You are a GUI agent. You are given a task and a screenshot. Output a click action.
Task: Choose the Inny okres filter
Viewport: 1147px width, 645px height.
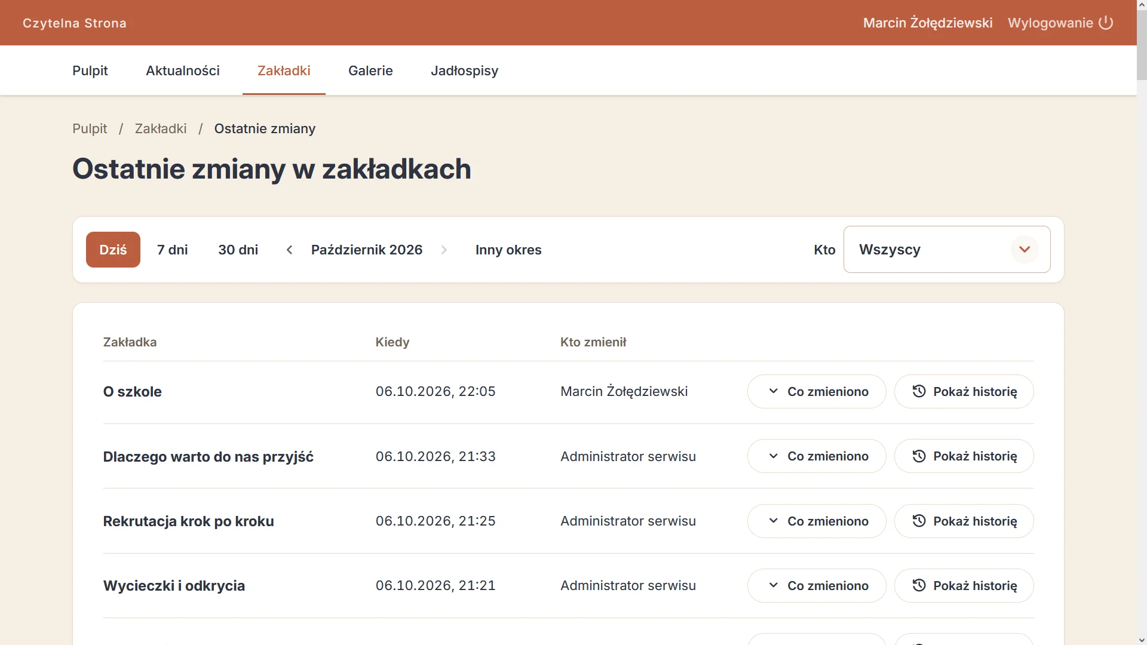click(508, 250)
